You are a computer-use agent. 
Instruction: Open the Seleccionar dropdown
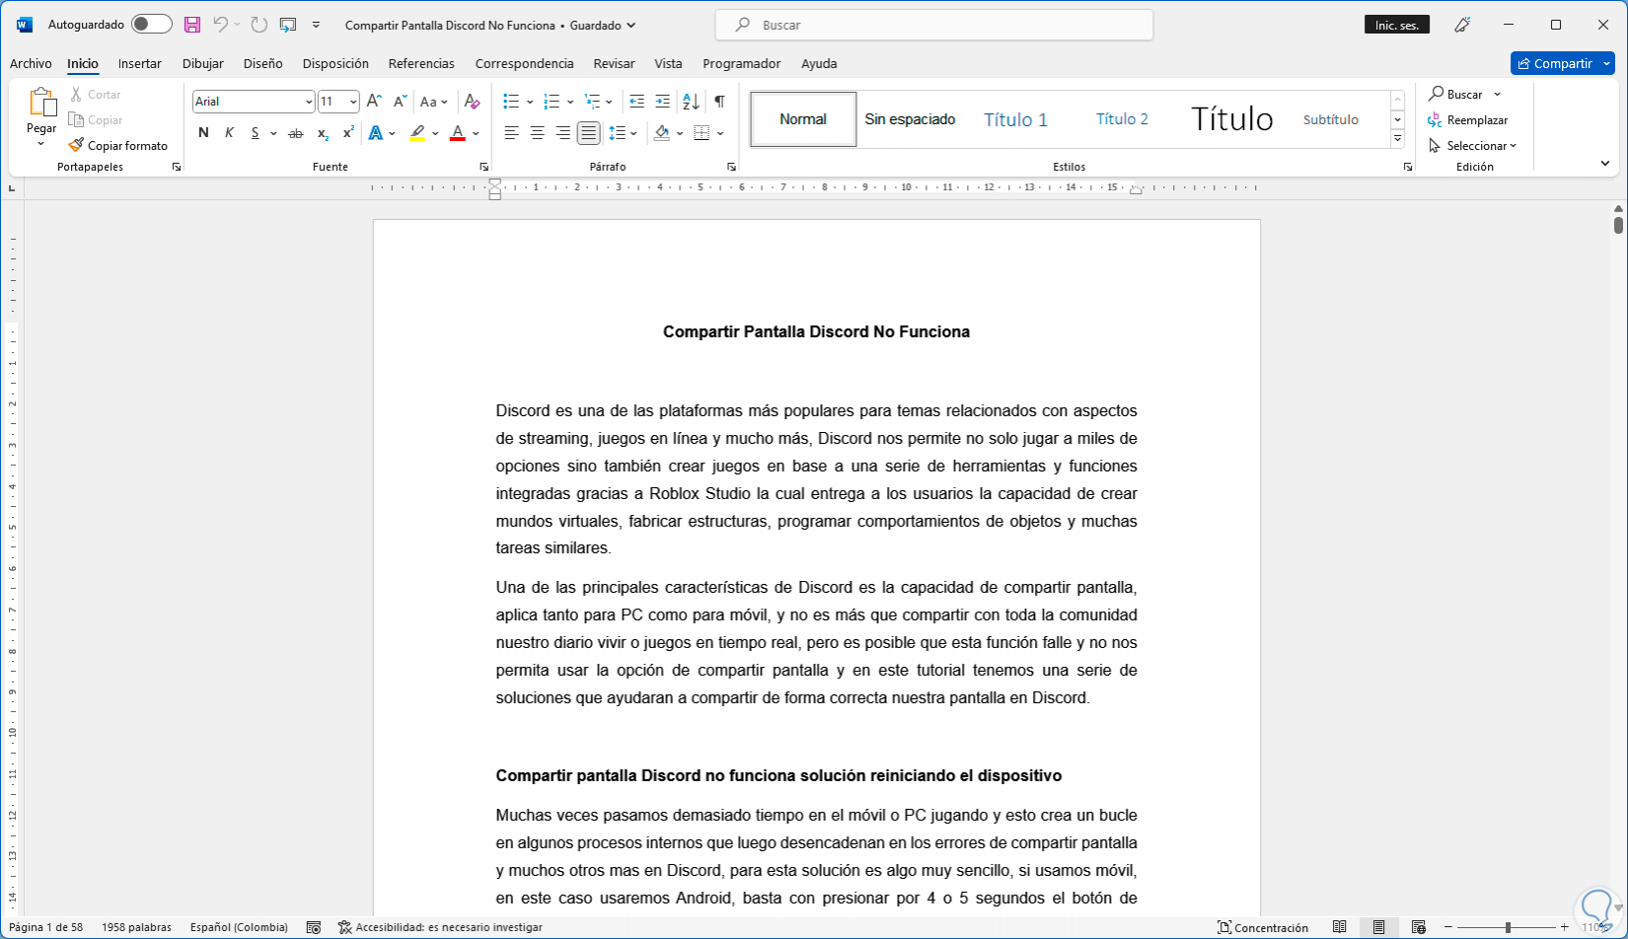coord(1473,146)
